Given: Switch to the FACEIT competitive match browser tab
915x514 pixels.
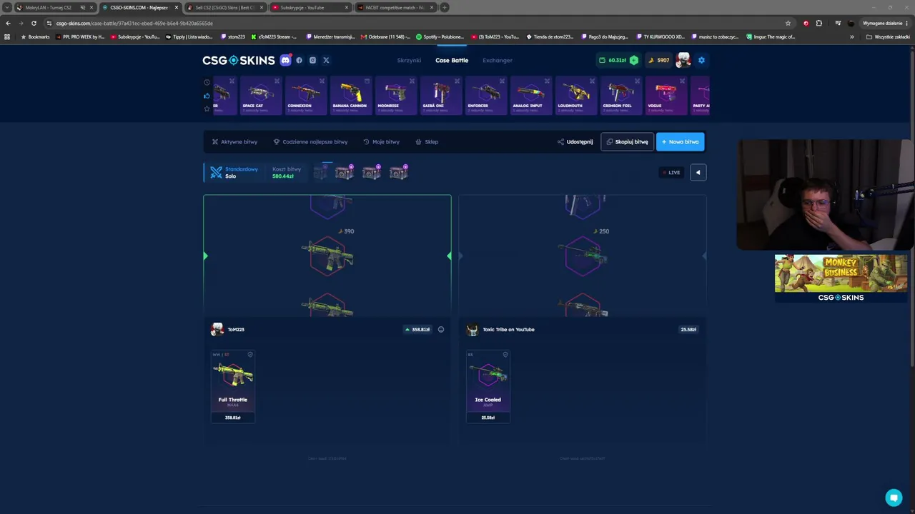Looking at the screenshot, I should pyautogui.click(x=395, y=7).
